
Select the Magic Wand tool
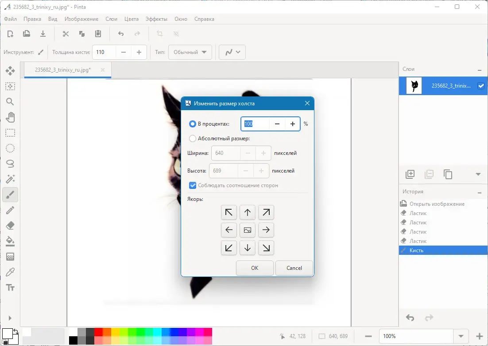click(x=10, y=179)
